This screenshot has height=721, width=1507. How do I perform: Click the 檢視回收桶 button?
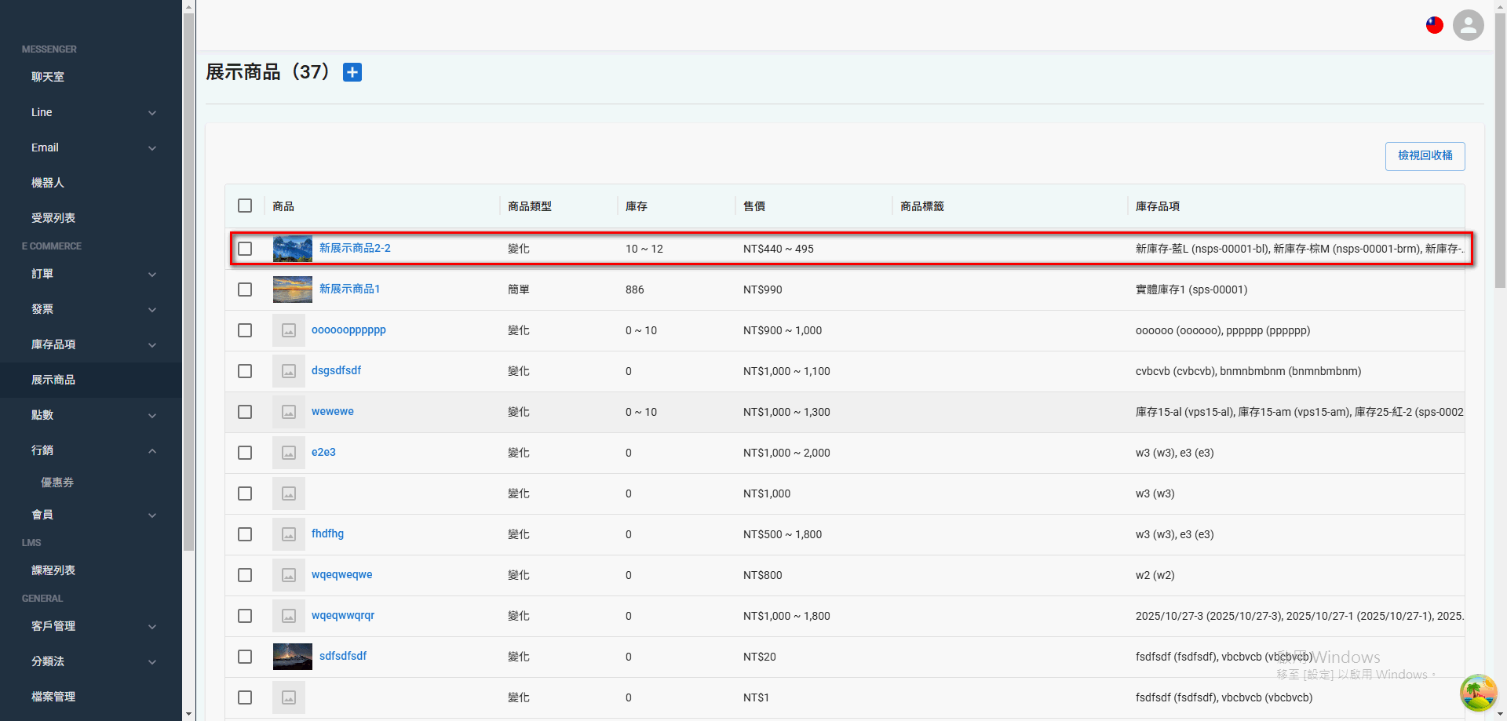click(1425, 156)
